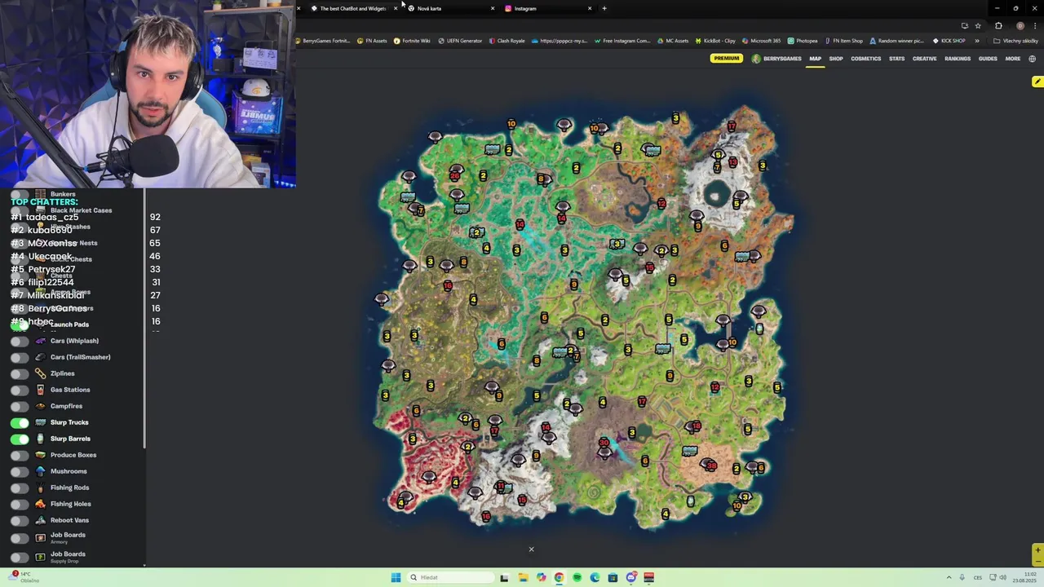Click the Slurp Trucks icon
Viewport: 1044px width, 587px height.
point(41,422)
